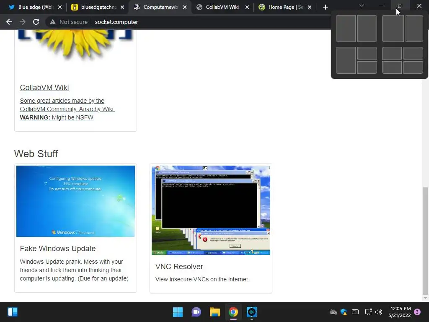
Task: Click the page vertical scrollbar thumb
Action: [425, 241]
